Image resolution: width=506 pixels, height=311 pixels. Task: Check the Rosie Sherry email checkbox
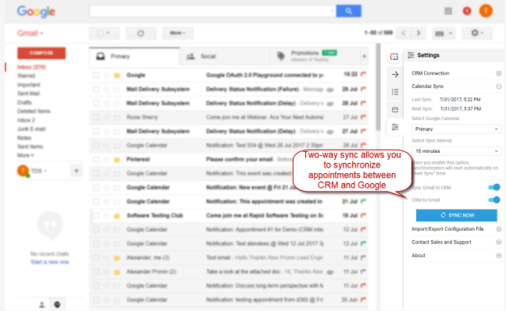click(x=96, y=117)
